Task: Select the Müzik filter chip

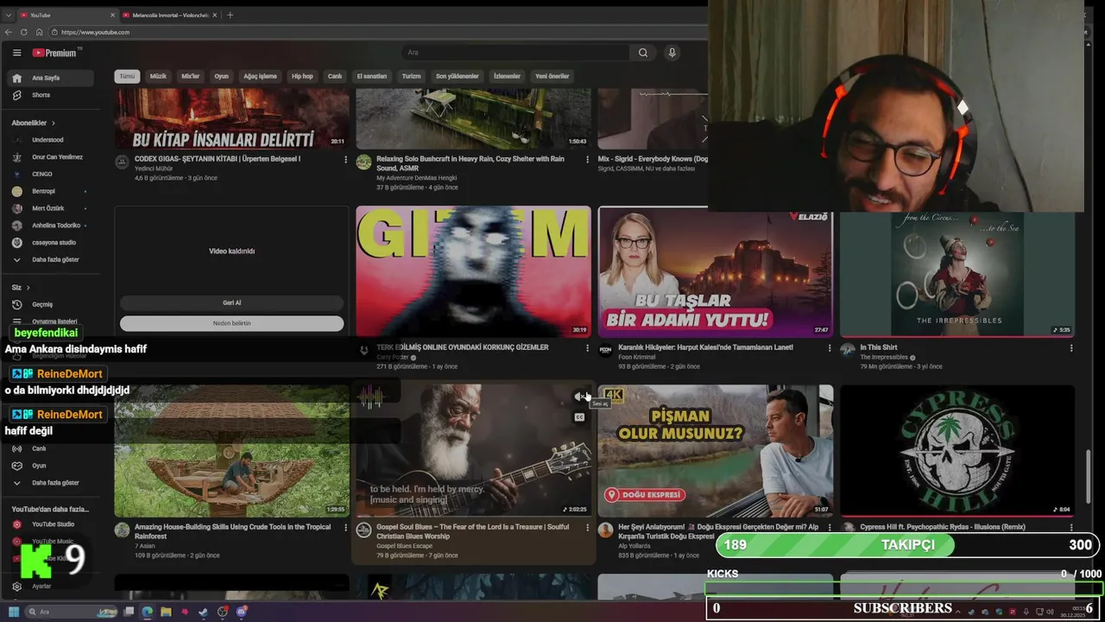Action: [158, 76]
